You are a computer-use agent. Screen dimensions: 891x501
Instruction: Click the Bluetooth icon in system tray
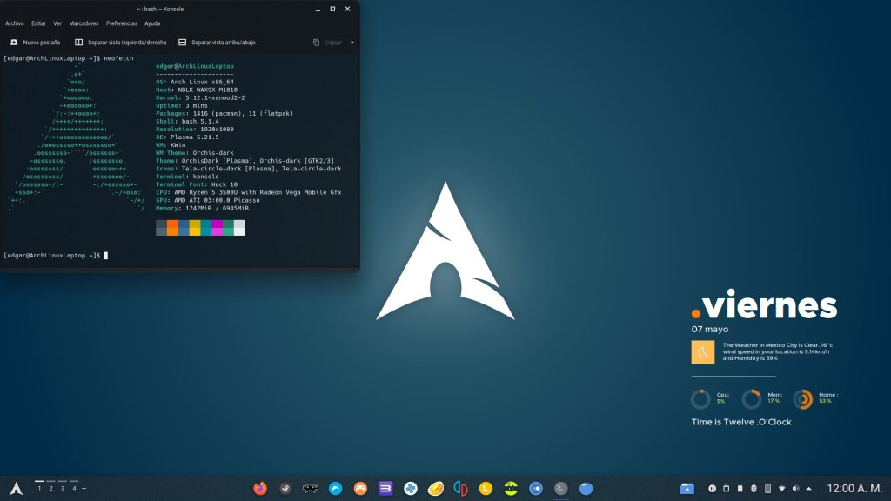pos(754,488)
